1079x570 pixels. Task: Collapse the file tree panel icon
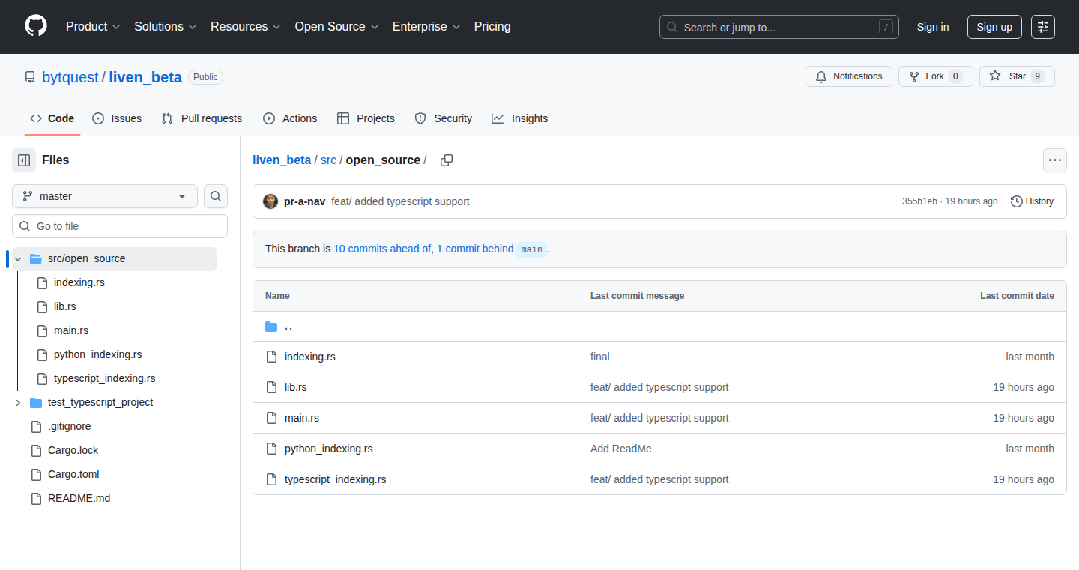click(x=24, y=160)
